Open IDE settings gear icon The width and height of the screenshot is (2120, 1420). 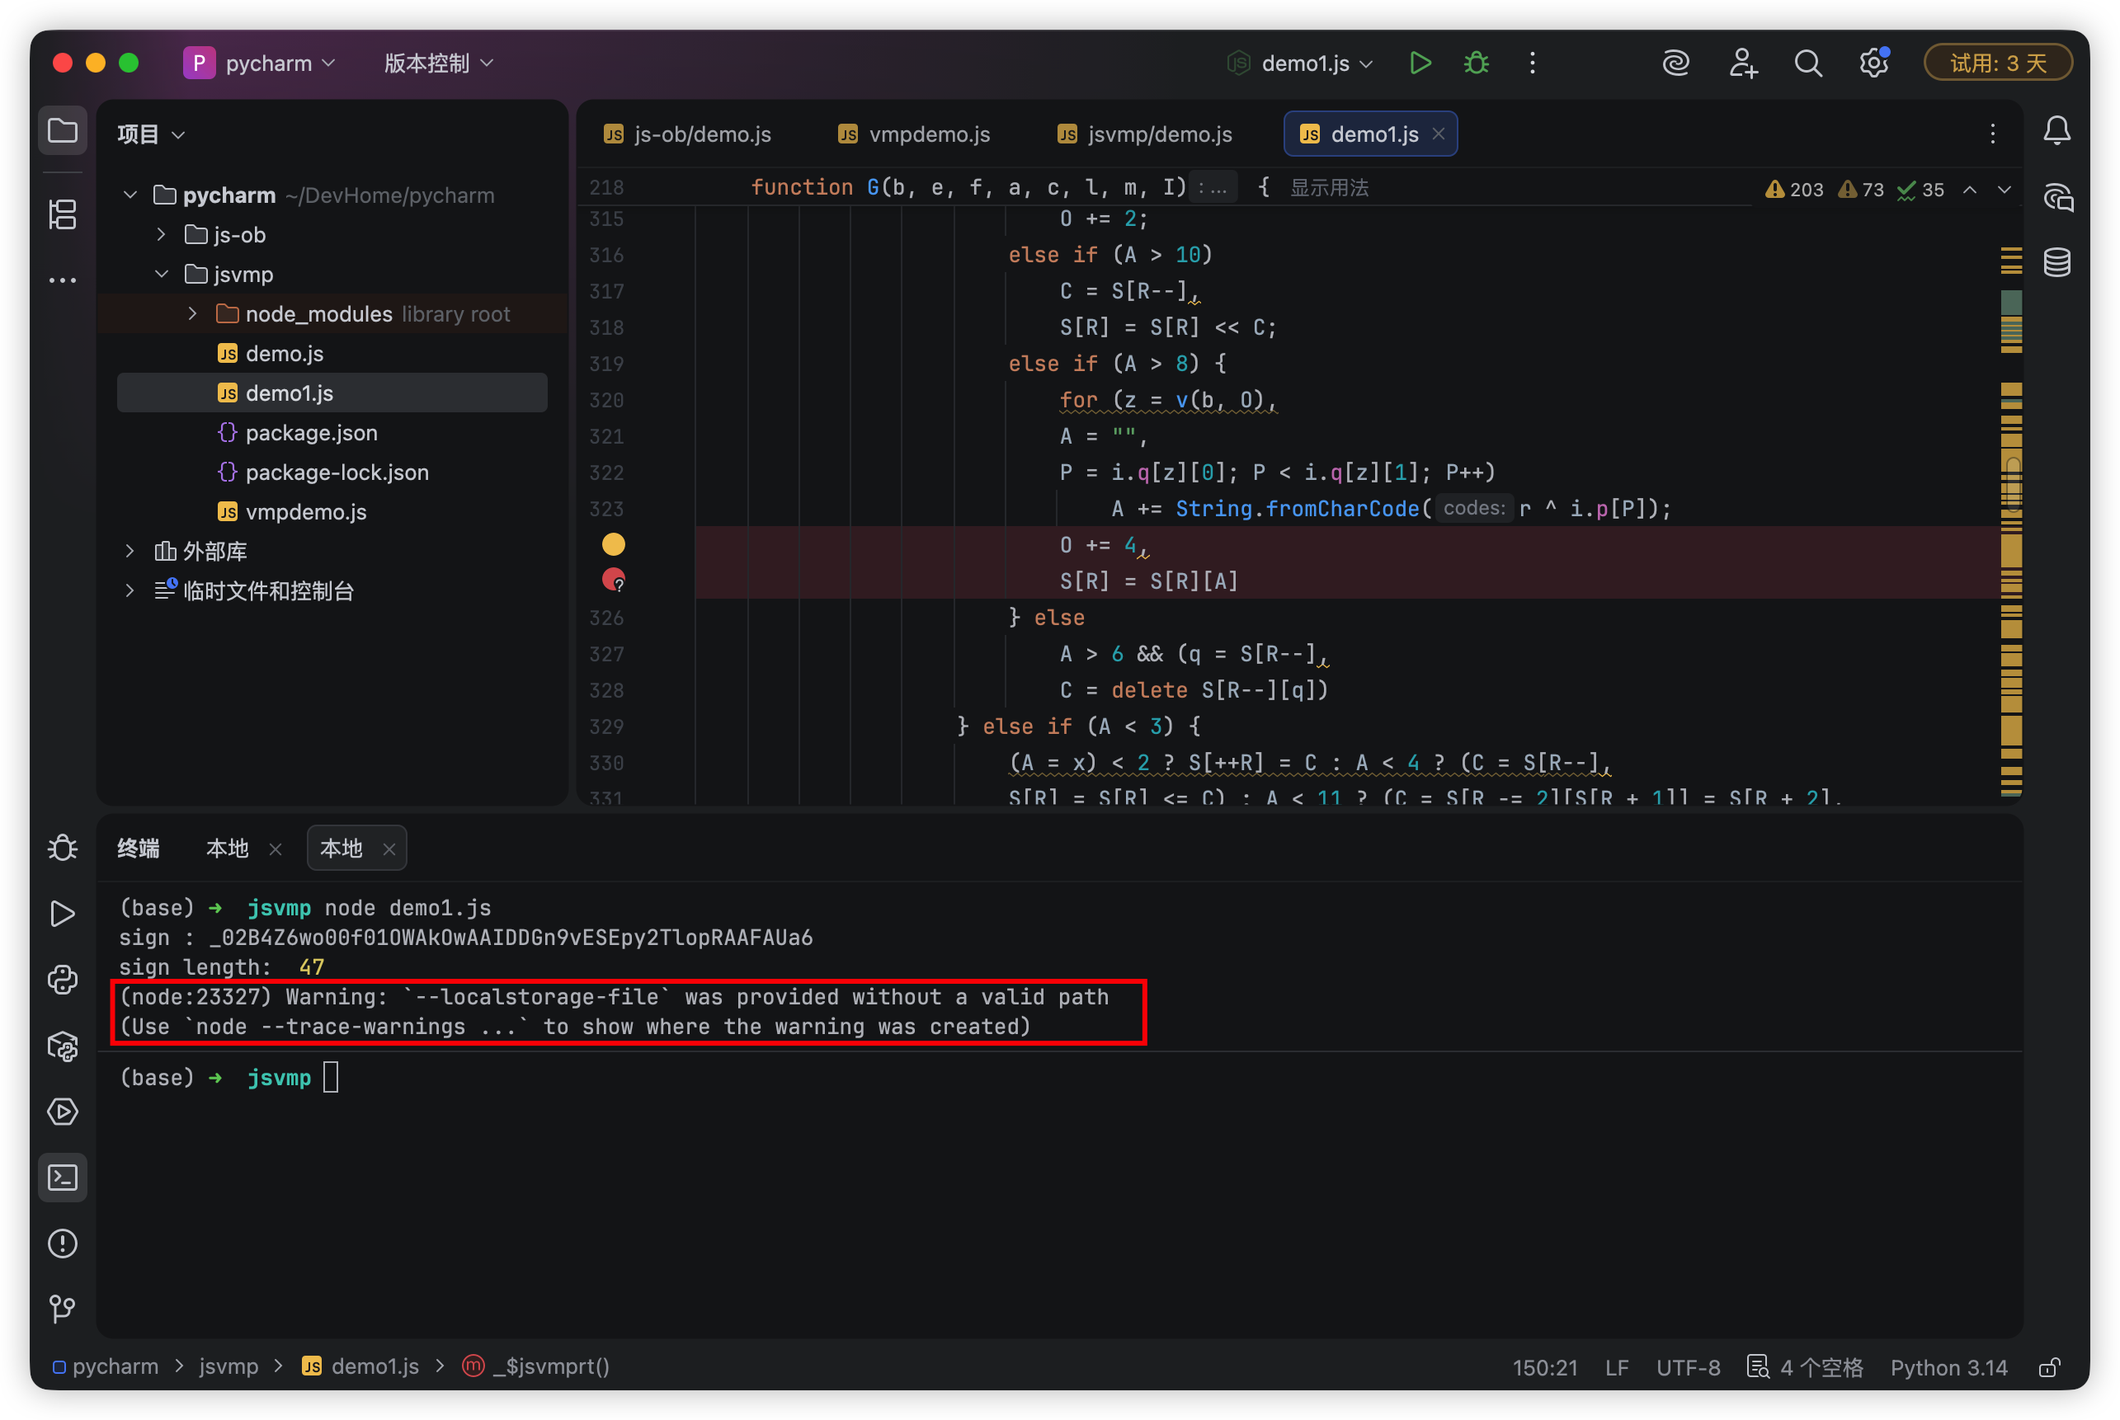[1873, 63]
